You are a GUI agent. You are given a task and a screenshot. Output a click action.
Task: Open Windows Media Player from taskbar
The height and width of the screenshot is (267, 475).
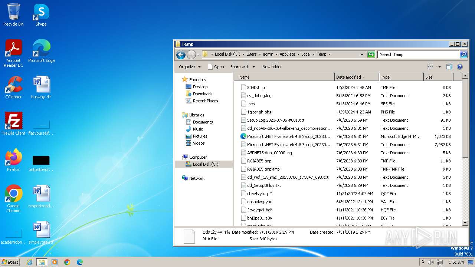click(x=55, y=262)
